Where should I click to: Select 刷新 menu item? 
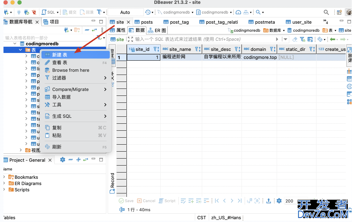tap(75, 147)
